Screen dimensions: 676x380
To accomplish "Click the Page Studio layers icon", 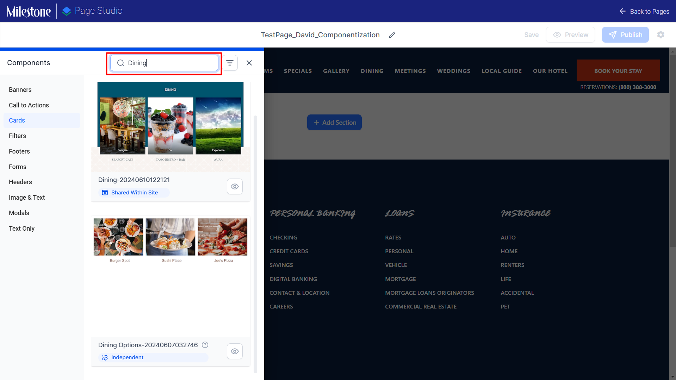I will coord(67,11).
